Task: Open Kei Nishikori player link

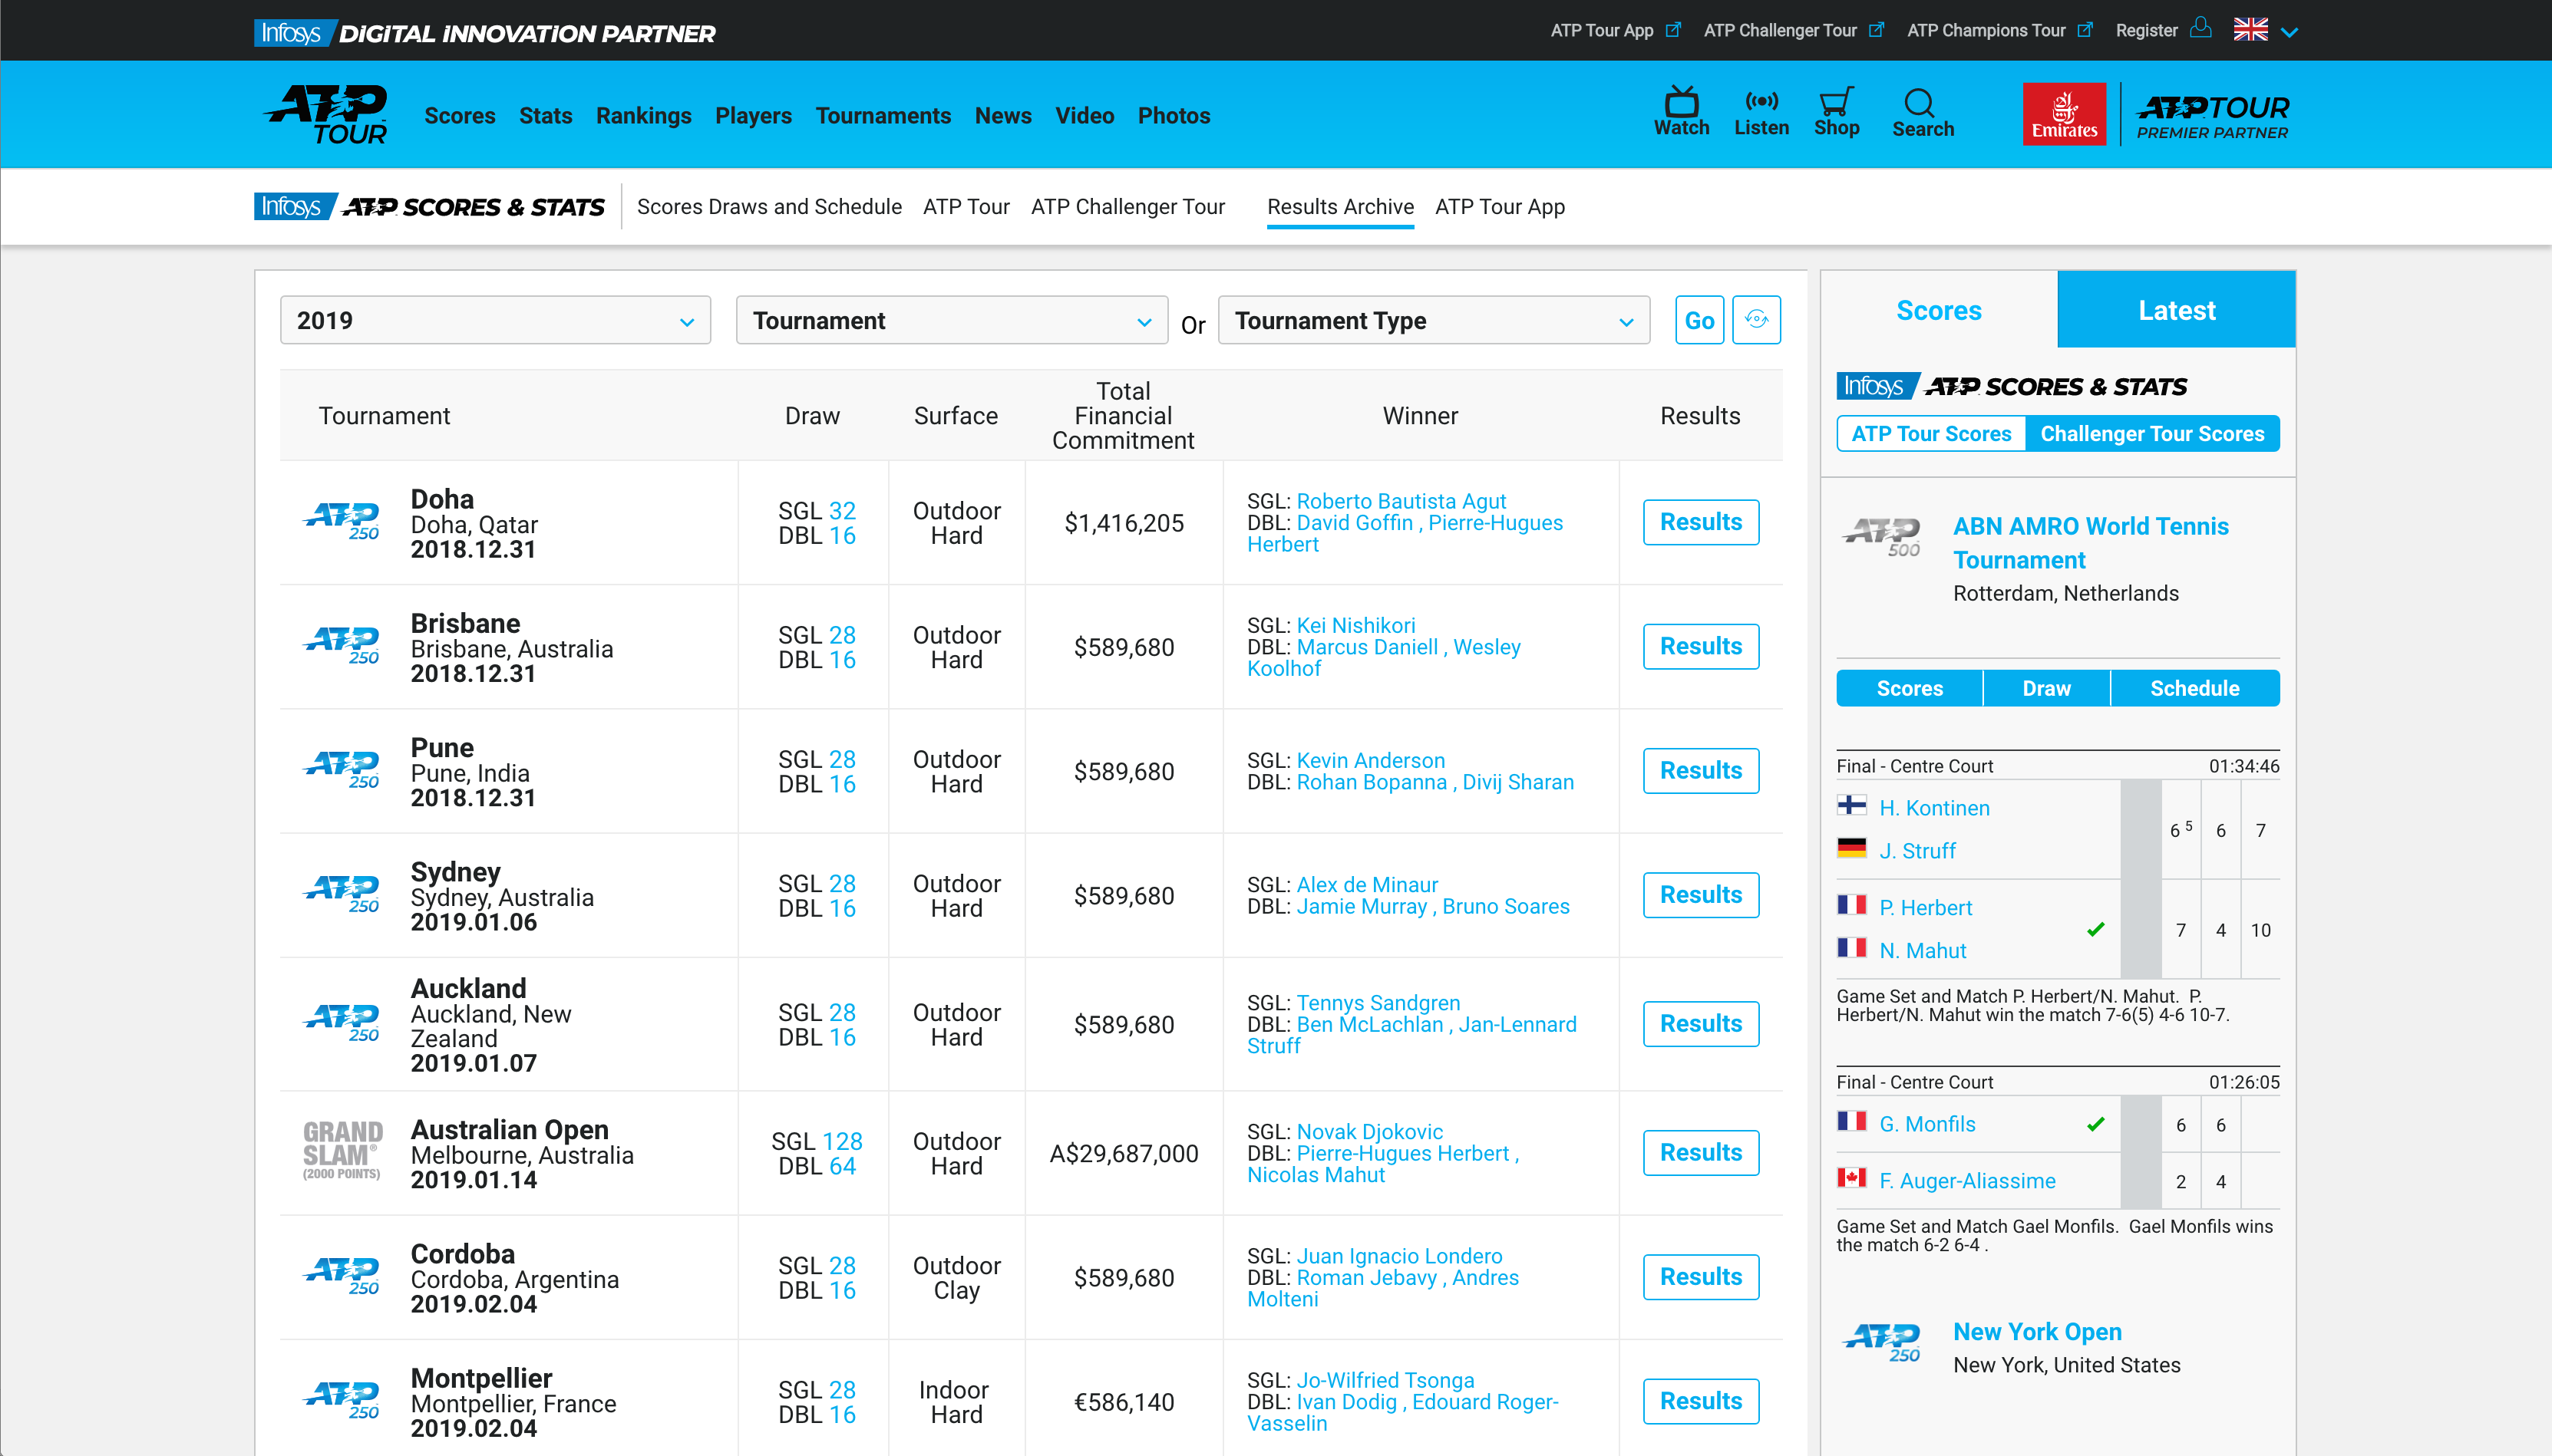Action: click(1355, 625)
